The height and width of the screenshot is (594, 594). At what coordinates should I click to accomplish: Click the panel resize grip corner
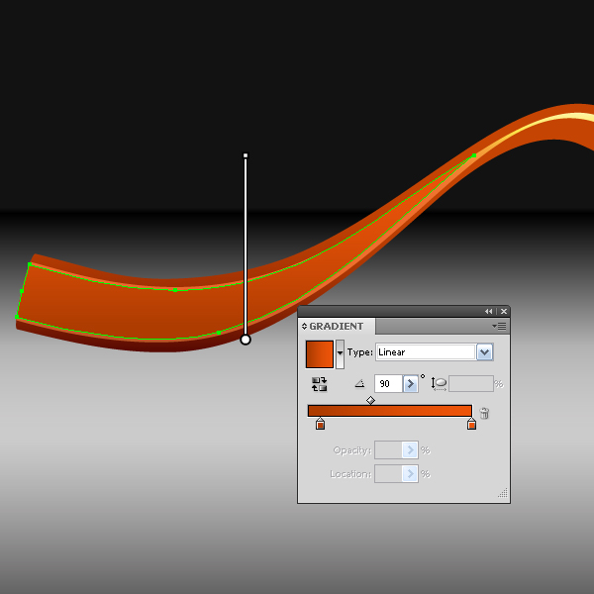click(x=503, y=493)
